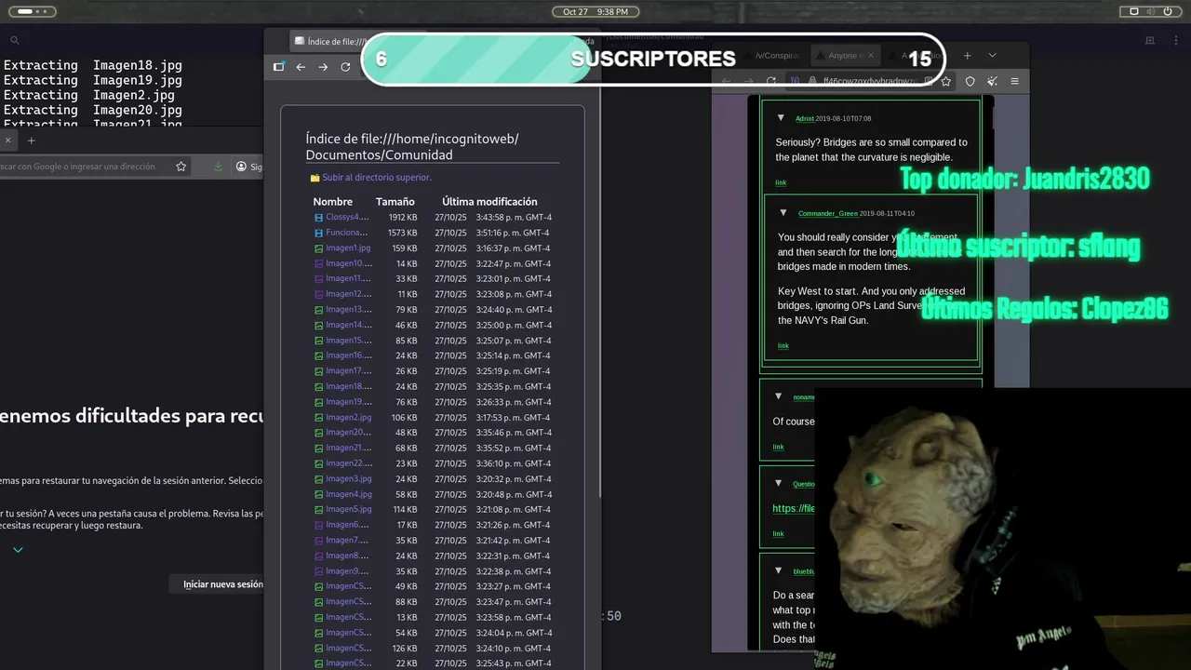
Task: Click the image icon beside Imagen1.jpg
Action: click(319, 248)
